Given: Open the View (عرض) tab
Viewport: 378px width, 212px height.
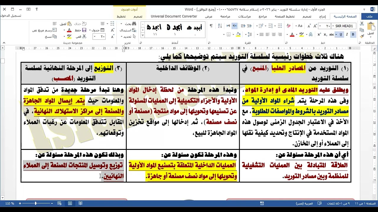Looking at the screenshot, I should (209, 16).
